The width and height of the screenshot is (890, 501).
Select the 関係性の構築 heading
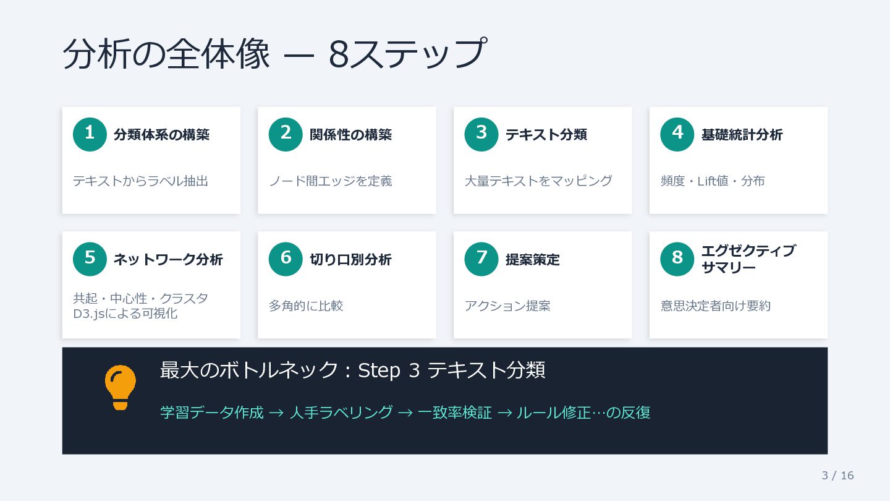tap(350, 134)
